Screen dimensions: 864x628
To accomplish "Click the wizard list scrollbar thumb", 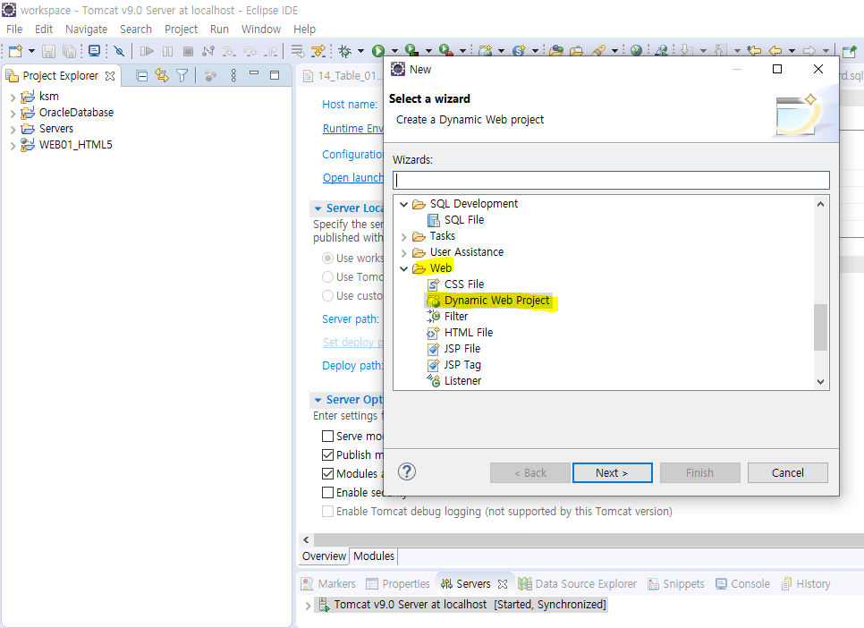I will click(x=820, y=327).
